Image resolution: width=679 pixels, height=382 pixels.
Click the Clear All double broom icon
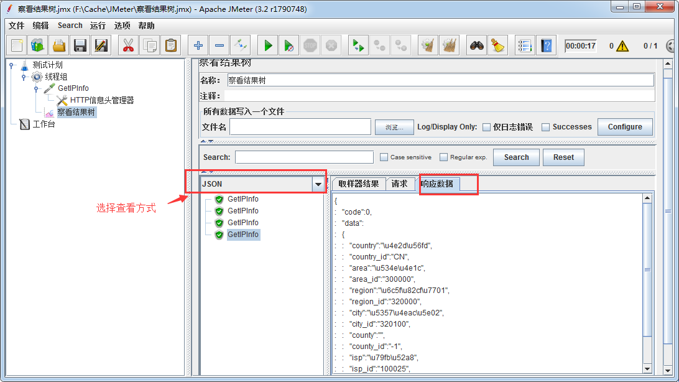(x=450, y=45)
